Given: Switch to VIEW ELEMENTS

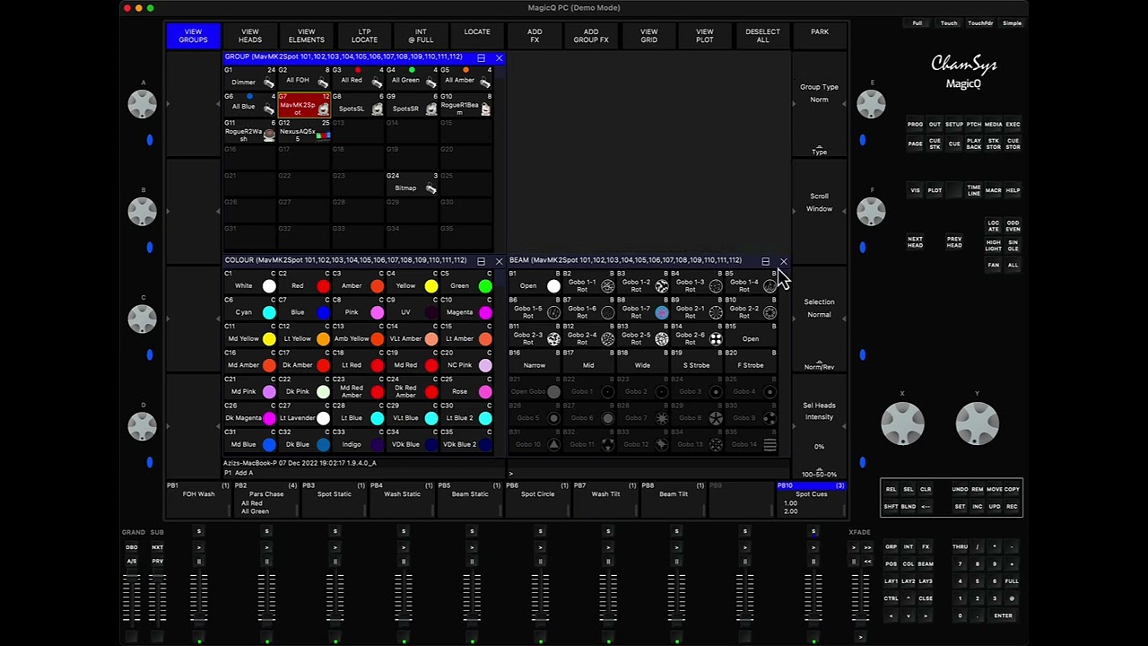Looking at the screenshot, I should [306, 35].
